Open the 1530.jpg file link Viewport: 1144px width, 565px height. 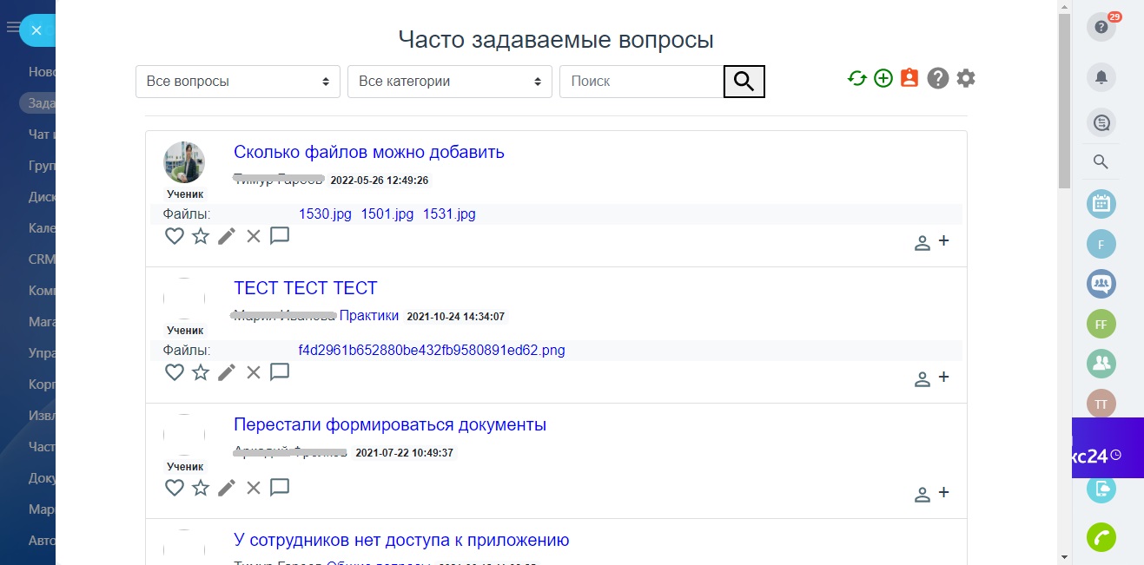pyautogui.click(x=325, y=214)
